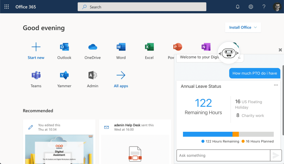This screenshot has width=284, height=164.
Task: Open the Annual Leave Status more options
Action: point(276,85)
